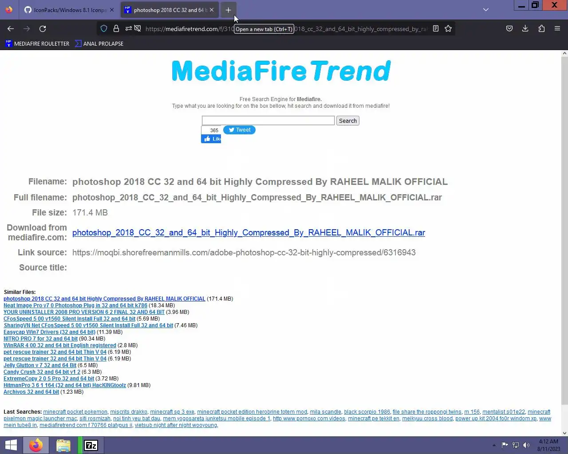Open the Pocket save icon
This screenshot has width=568, height=454.
(x=509, y=29)
